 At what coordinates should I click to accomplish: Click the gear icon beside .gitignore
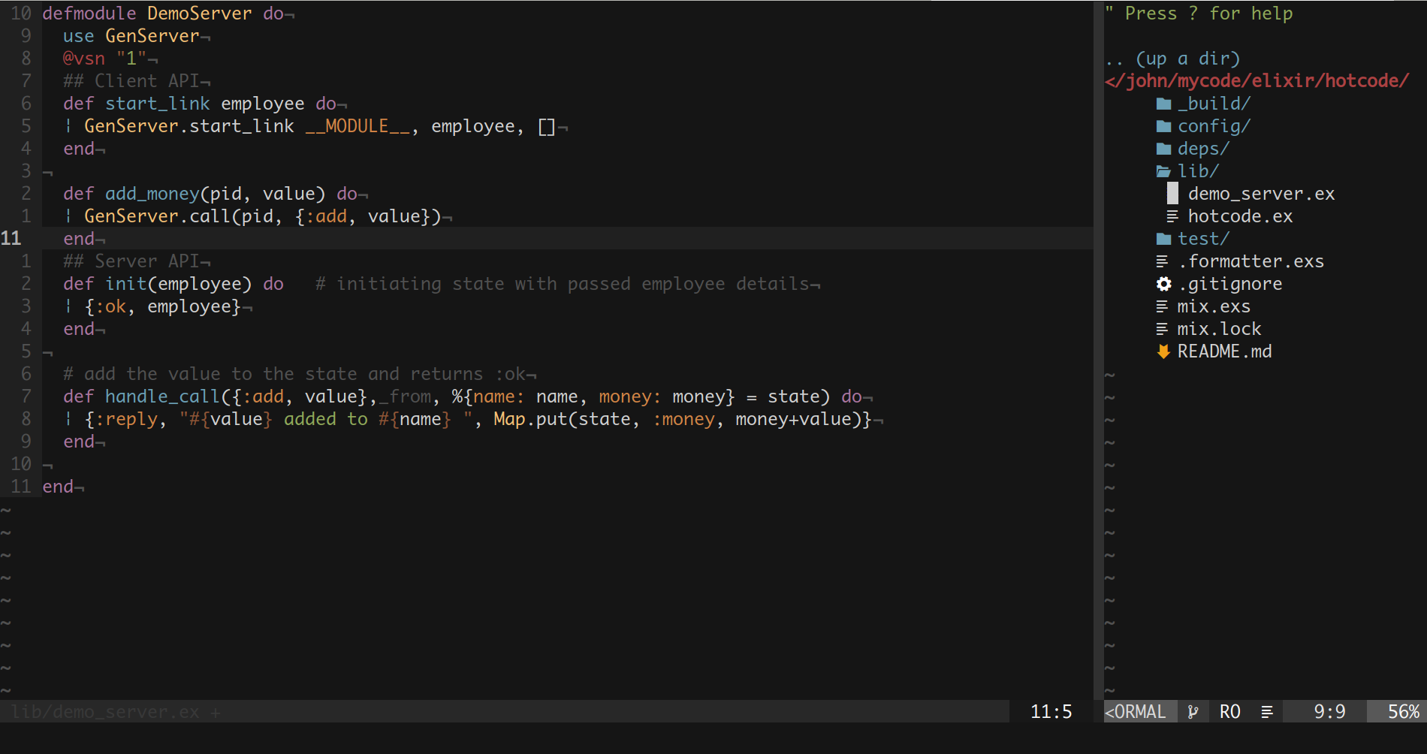[x=1163, y=284]
